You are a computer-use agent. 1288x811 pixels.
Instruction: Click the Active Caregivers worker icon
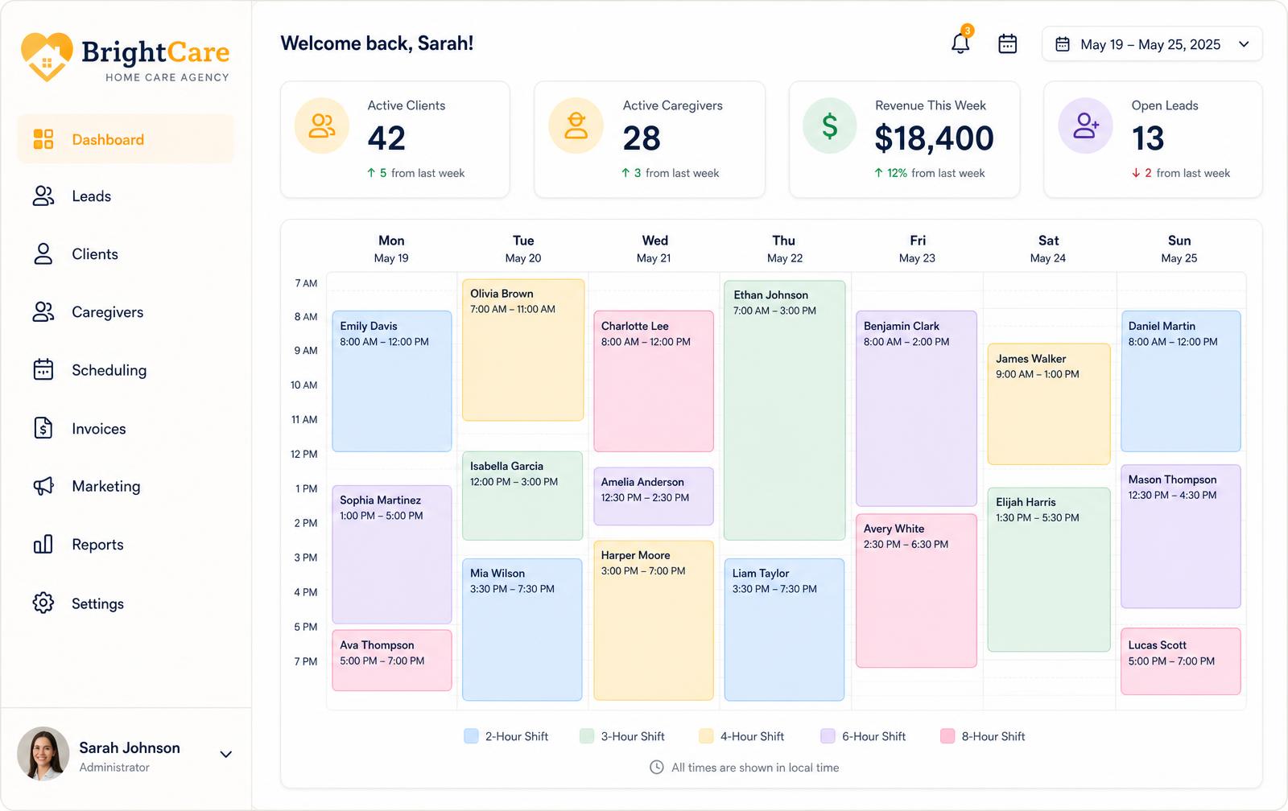click(576, 126)
